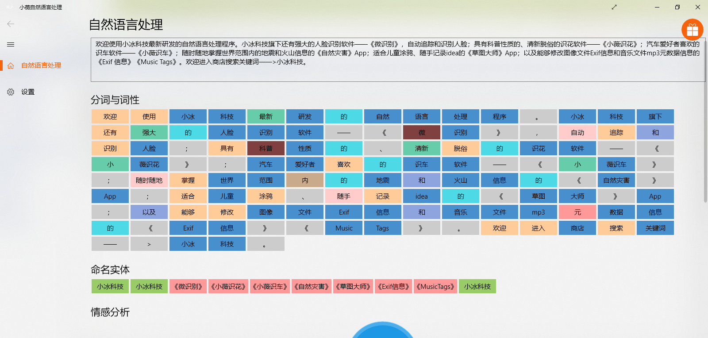Viewport: 708px width, 338px height.
Task: Click the 最新 green word tile
Action: 266,116
